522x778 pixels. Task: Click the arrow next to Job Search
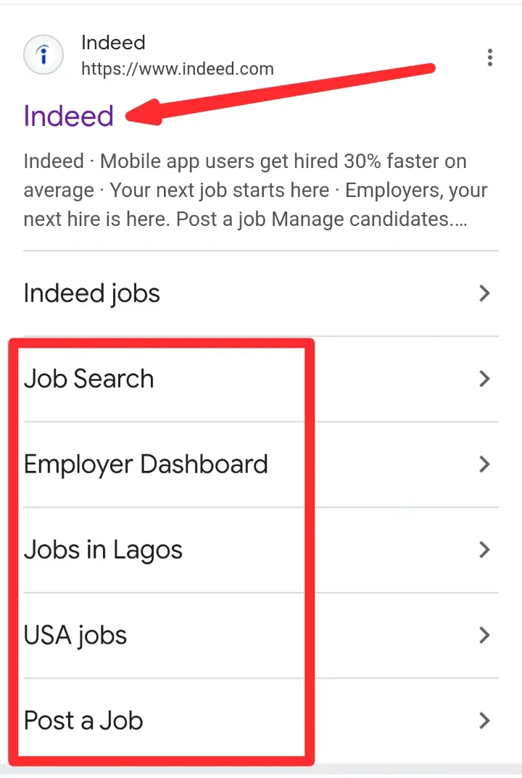click(x=484, y=379)
